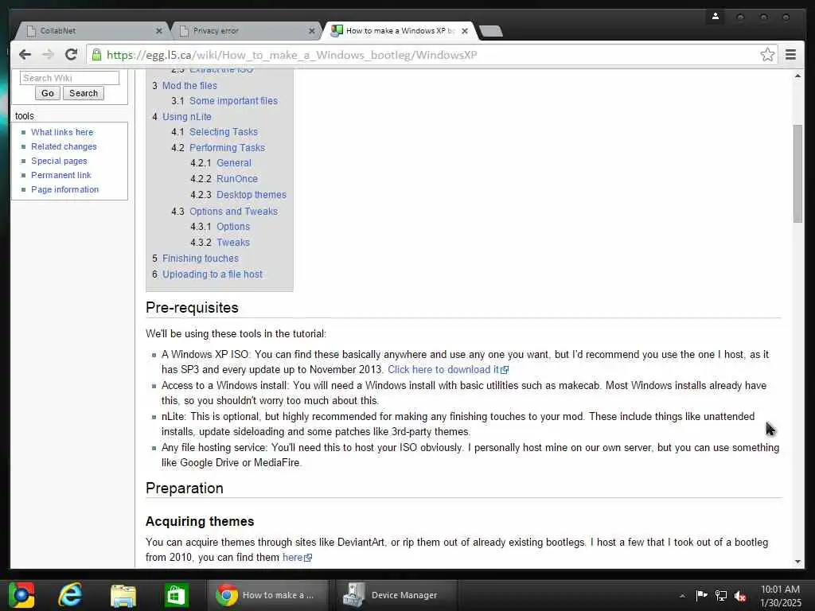Screen dimensions: 815x611
Task: Click the Search Wiki input field
Action: tap(70, 78)
